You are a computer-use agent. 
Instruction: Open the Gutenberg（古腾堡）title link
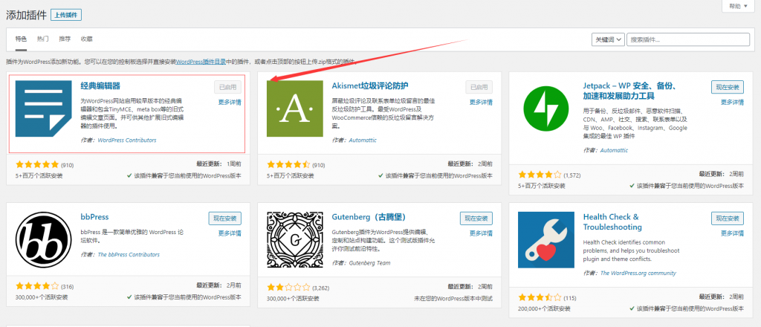(369, 217)
